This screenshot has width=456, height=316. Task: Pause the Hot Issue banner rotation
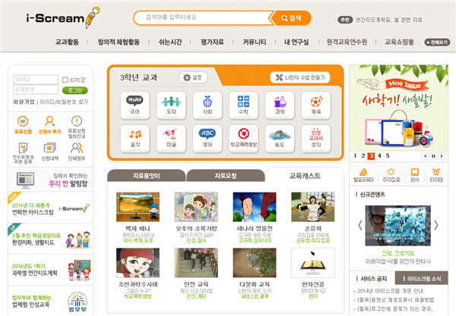point(434,156)
